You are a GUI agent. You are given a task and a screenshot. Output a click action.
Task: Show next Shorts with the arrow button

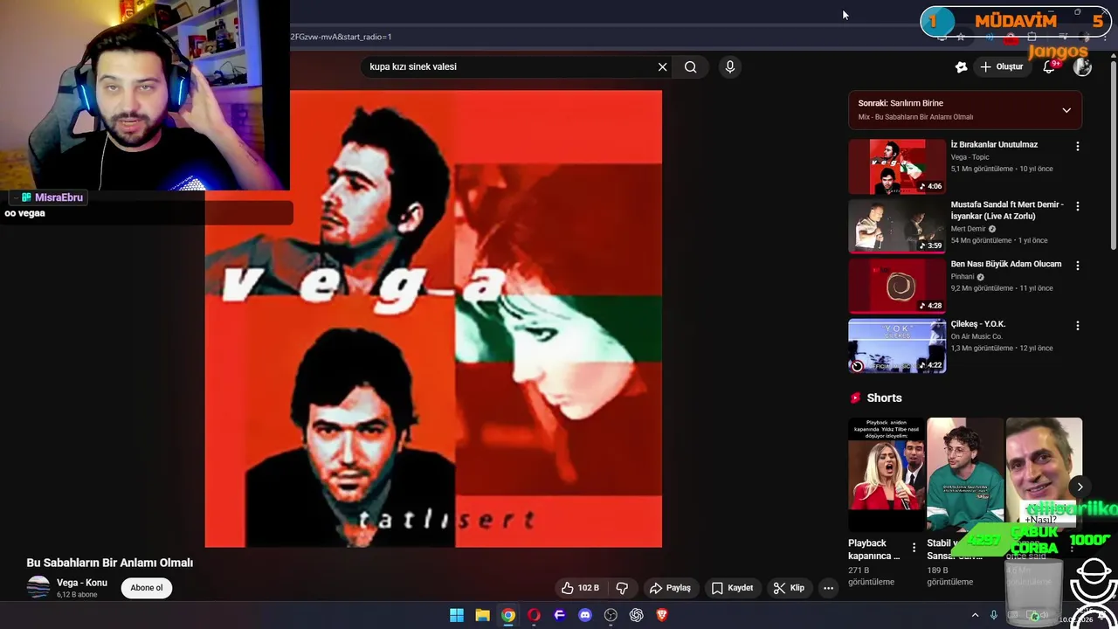(1080, 487)
